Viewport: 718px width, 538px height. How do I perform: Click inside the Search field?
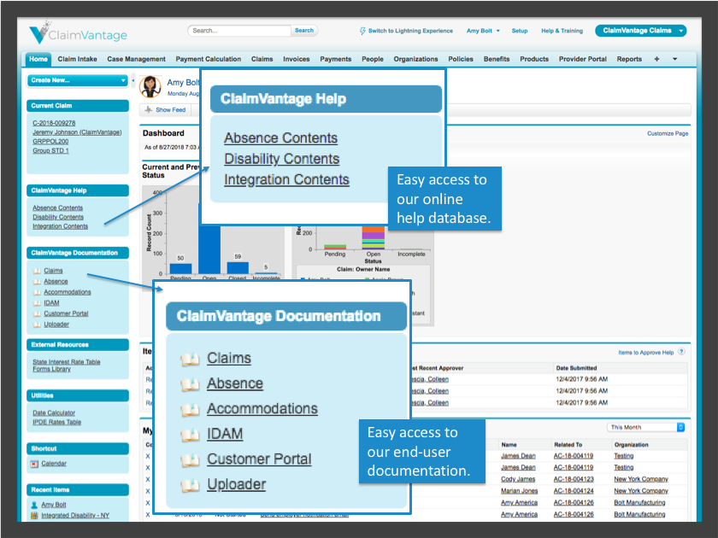pyautogui.click(x=239, y=31)
